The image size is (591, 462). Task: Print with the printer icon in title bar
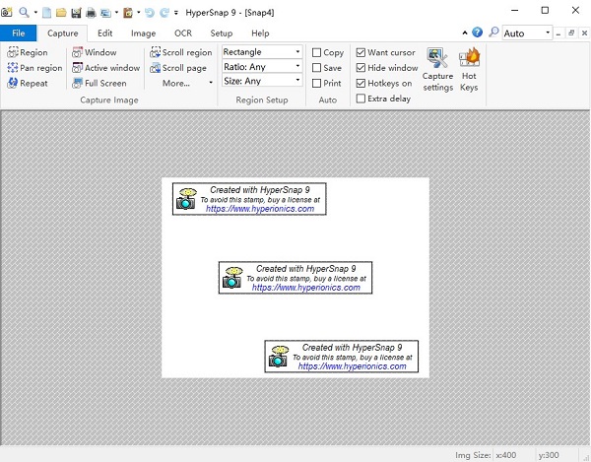pyautogui.click(x=91, y=13)
